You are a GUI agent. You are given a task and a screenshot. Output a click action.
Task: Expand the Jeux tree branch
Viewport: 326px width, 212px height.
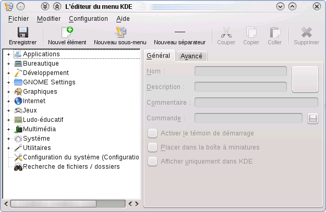tap(8, 110)
